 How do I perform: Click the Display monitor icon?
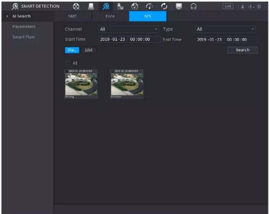(179, 6)
